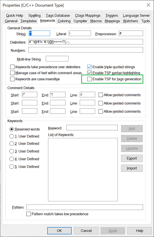Select the 1: User Defined radio button
Viewport: 154px width, 237px height.
(12, 136)
